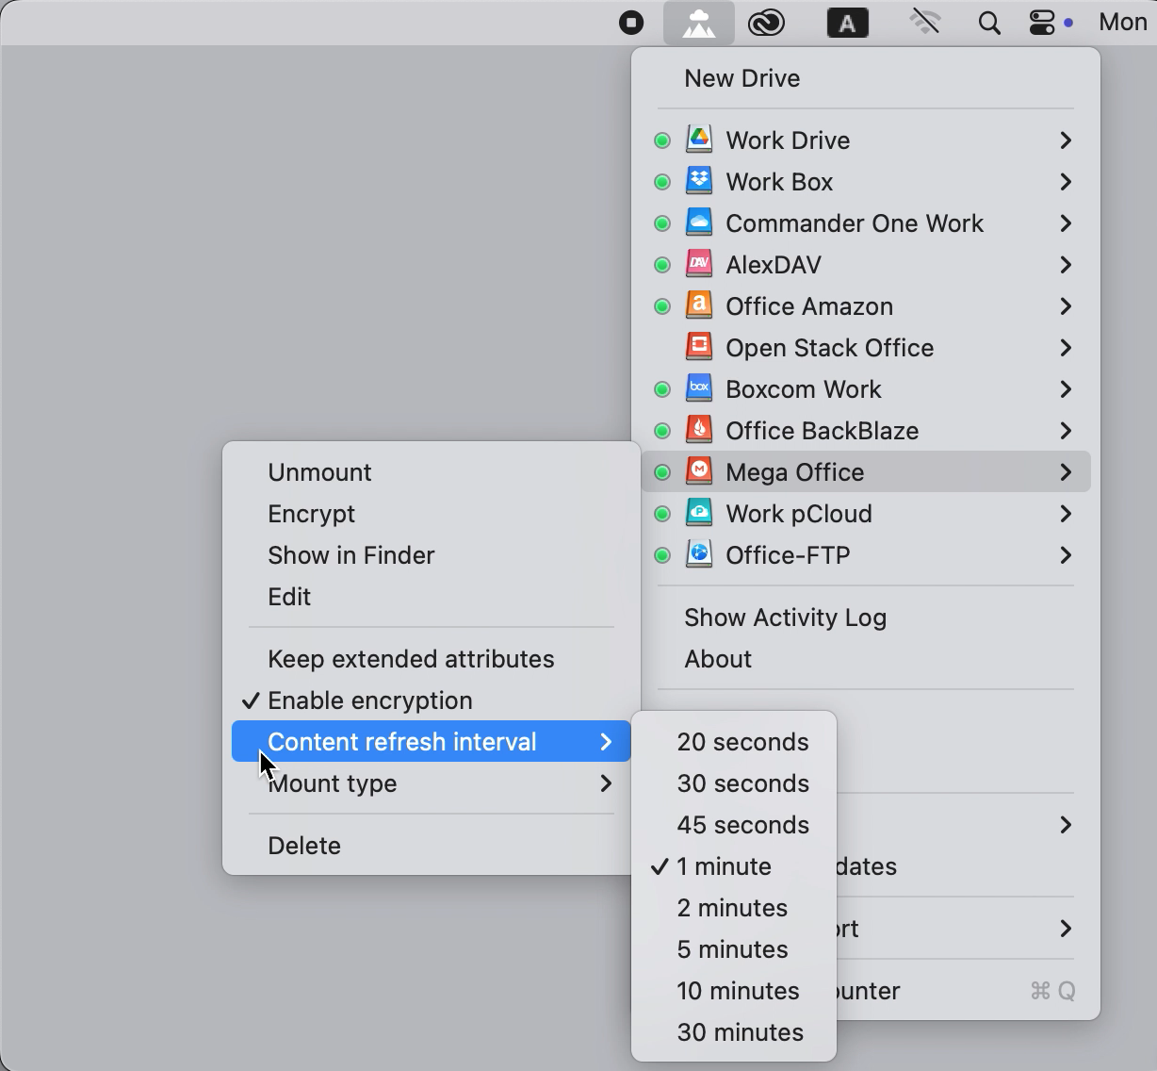The image size is (1157, 1071).
Task: Expand the Work Drive submenu arrow
Action: click(x=1066, y=140)
